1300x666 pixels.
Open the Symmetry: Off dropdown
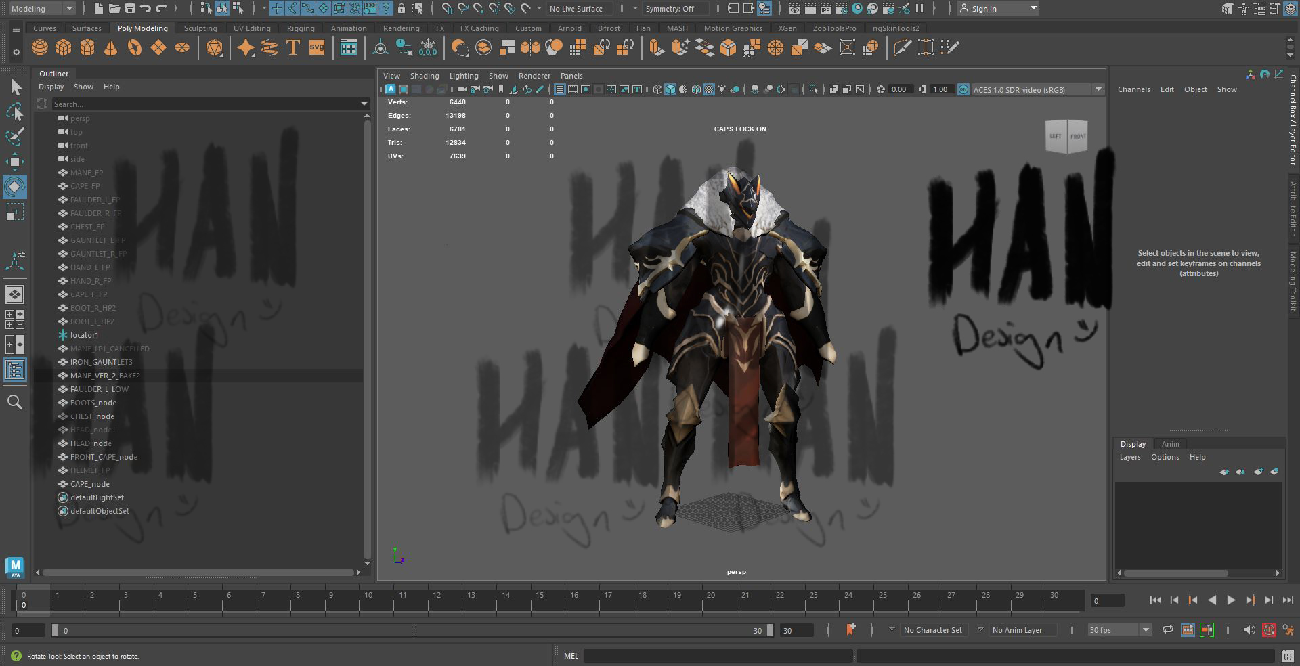675,9
